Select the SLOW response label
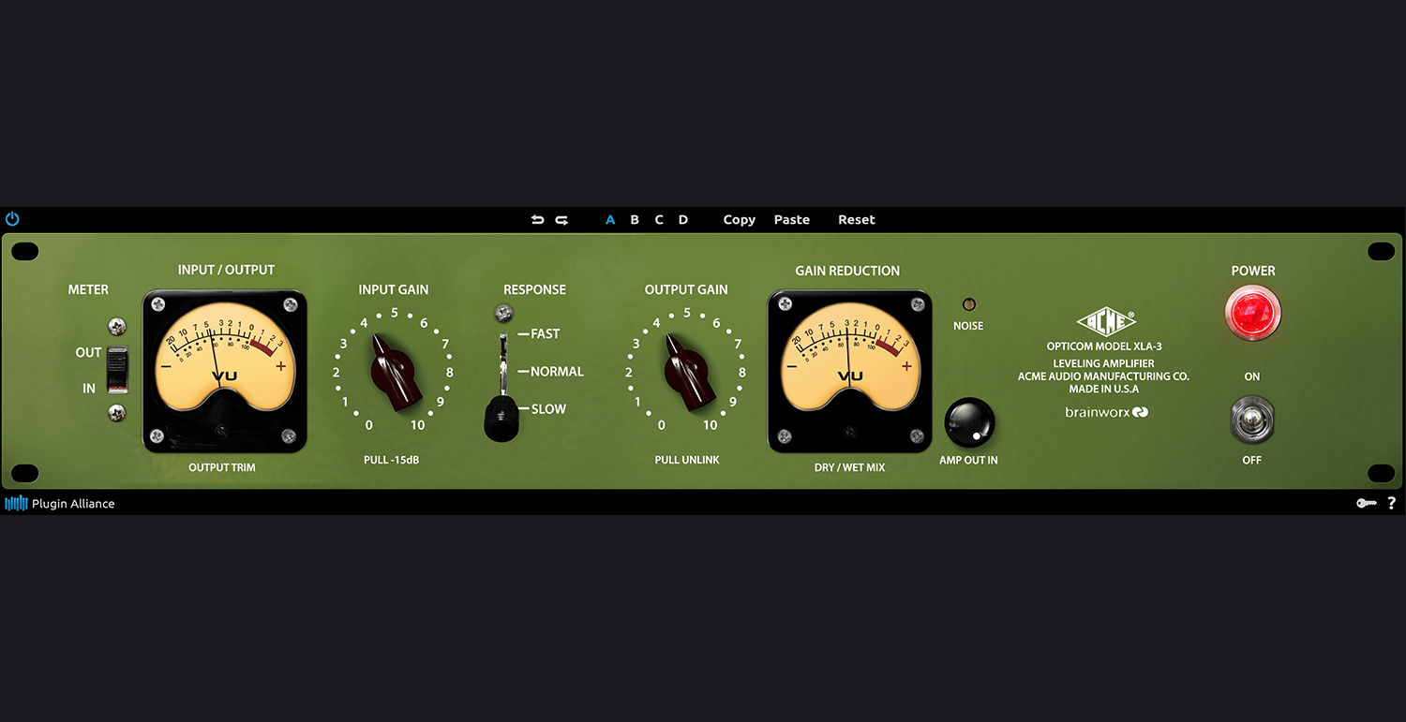Image resolution: width=1406 pixels, height=722 pixels. click(x=548, y=409)
